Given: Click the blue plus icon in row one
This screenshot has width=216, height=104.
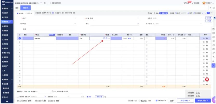Looking at the screenshot, I should coord(20,38).
